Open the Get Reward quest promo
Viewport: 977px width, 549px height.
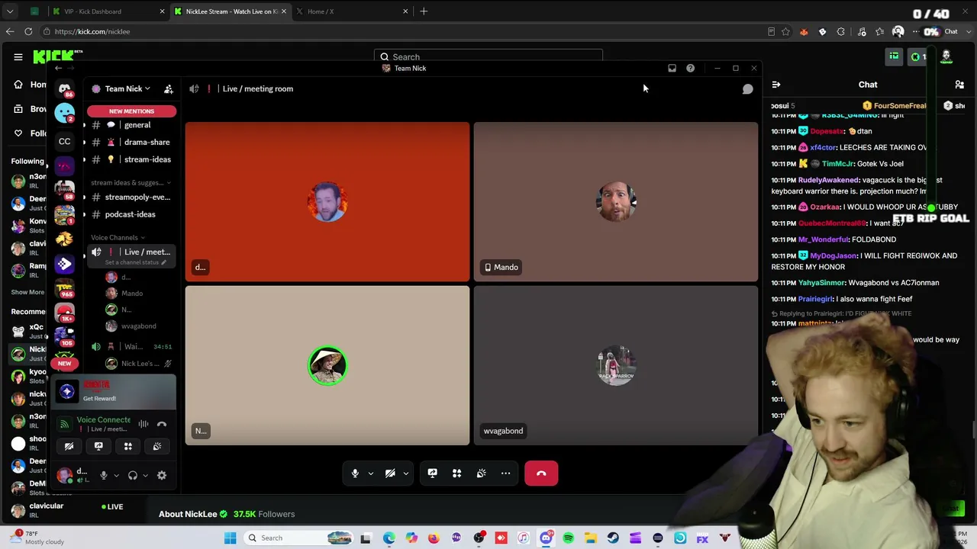coord(114,392)
